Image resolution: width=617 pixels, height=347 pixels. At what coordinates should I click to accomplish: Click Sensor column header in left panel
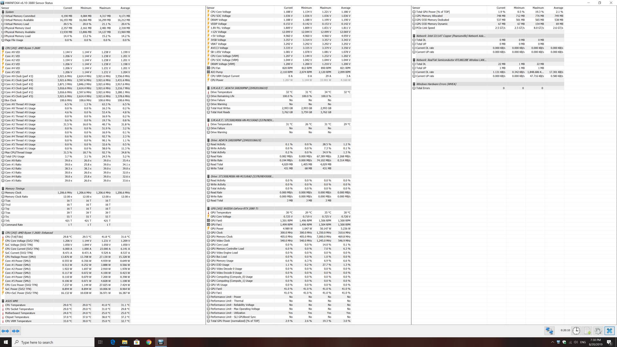click(x=27, y=8)
